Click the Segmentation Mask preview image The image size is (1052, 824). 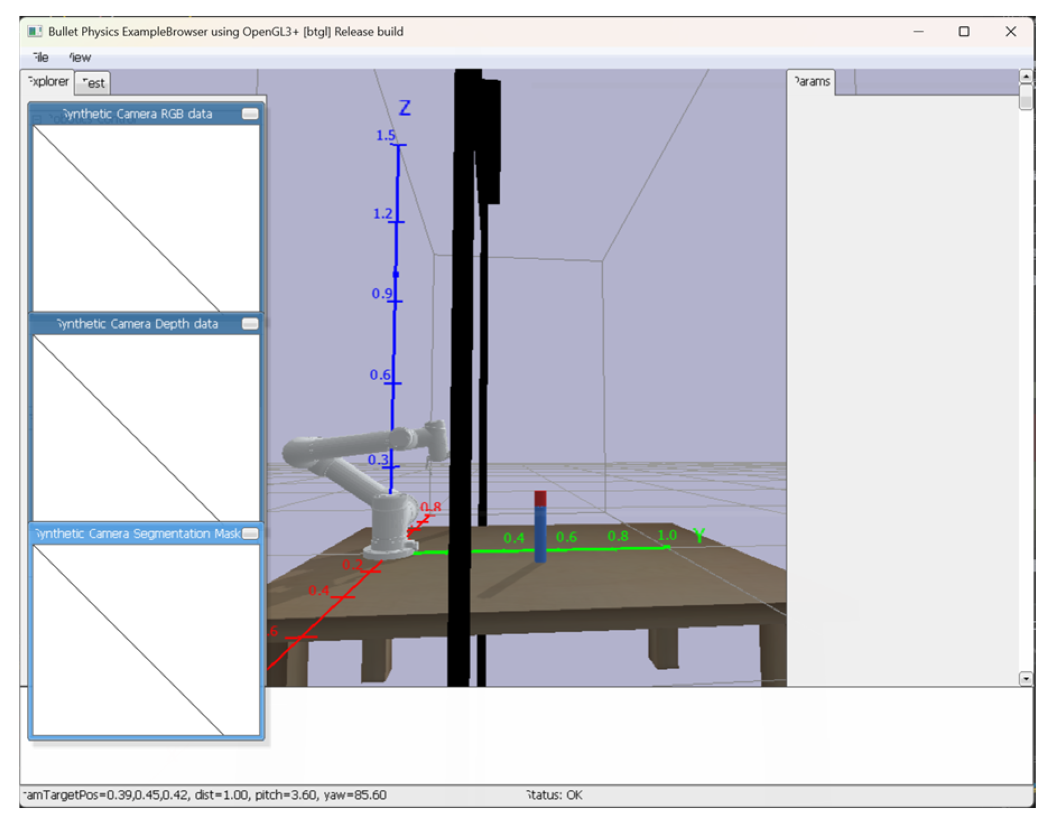[146, 639]
